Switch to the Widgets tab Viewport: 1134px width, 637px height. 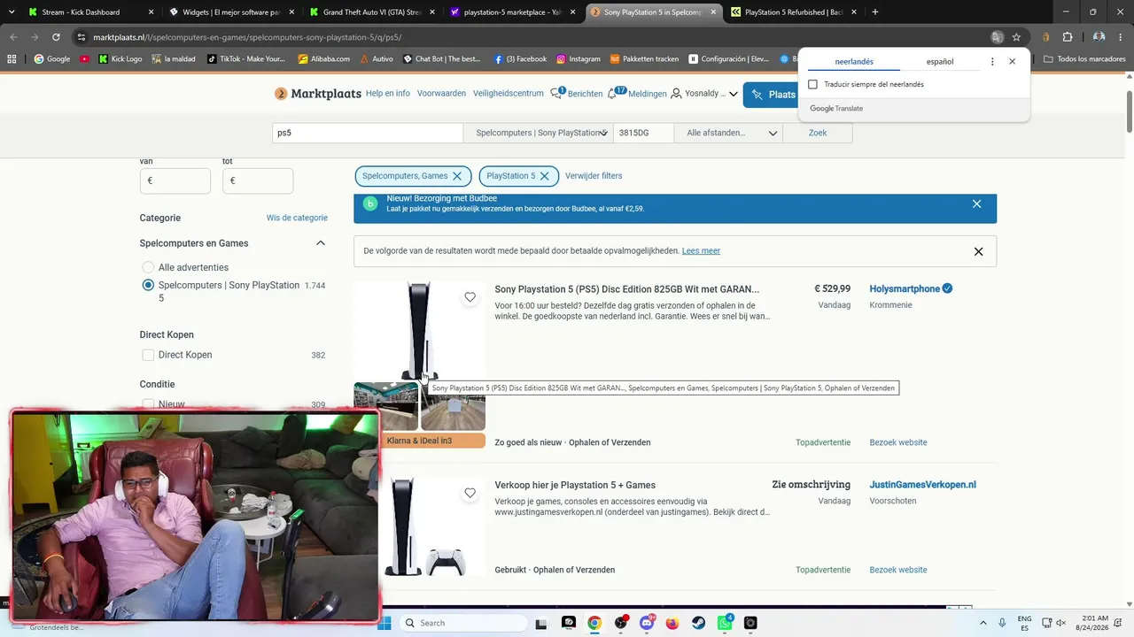[230, 12]
